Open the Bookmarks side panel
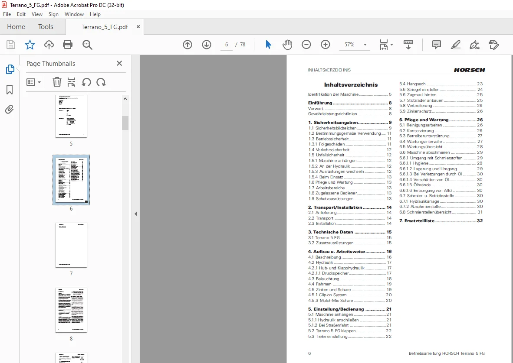Image resolution: width=513 pixels, height=363 pixels. 10,89
